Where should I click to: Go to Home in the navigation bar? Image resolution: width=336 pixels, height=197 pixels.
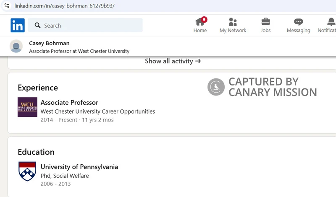(x=200, y=25)
